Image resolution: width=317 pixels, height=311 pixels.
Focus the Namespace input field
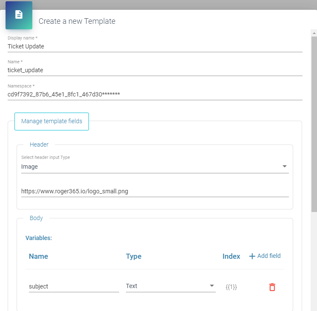pyautogui.click(x=155, y=94)
